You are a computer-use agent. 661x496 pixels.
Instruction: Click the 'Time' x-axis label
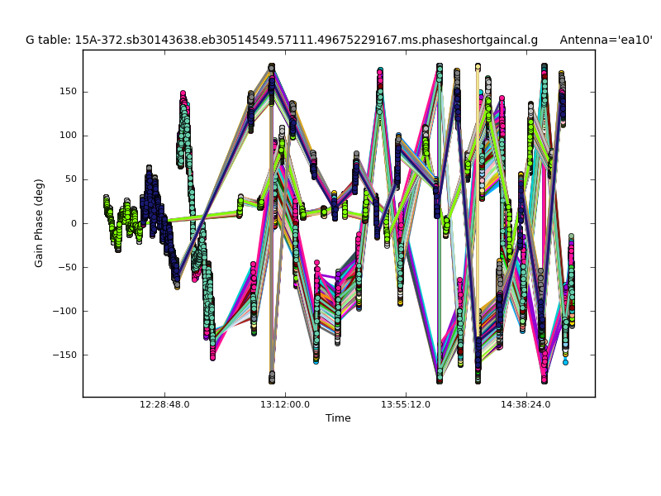tap(338, 418)
